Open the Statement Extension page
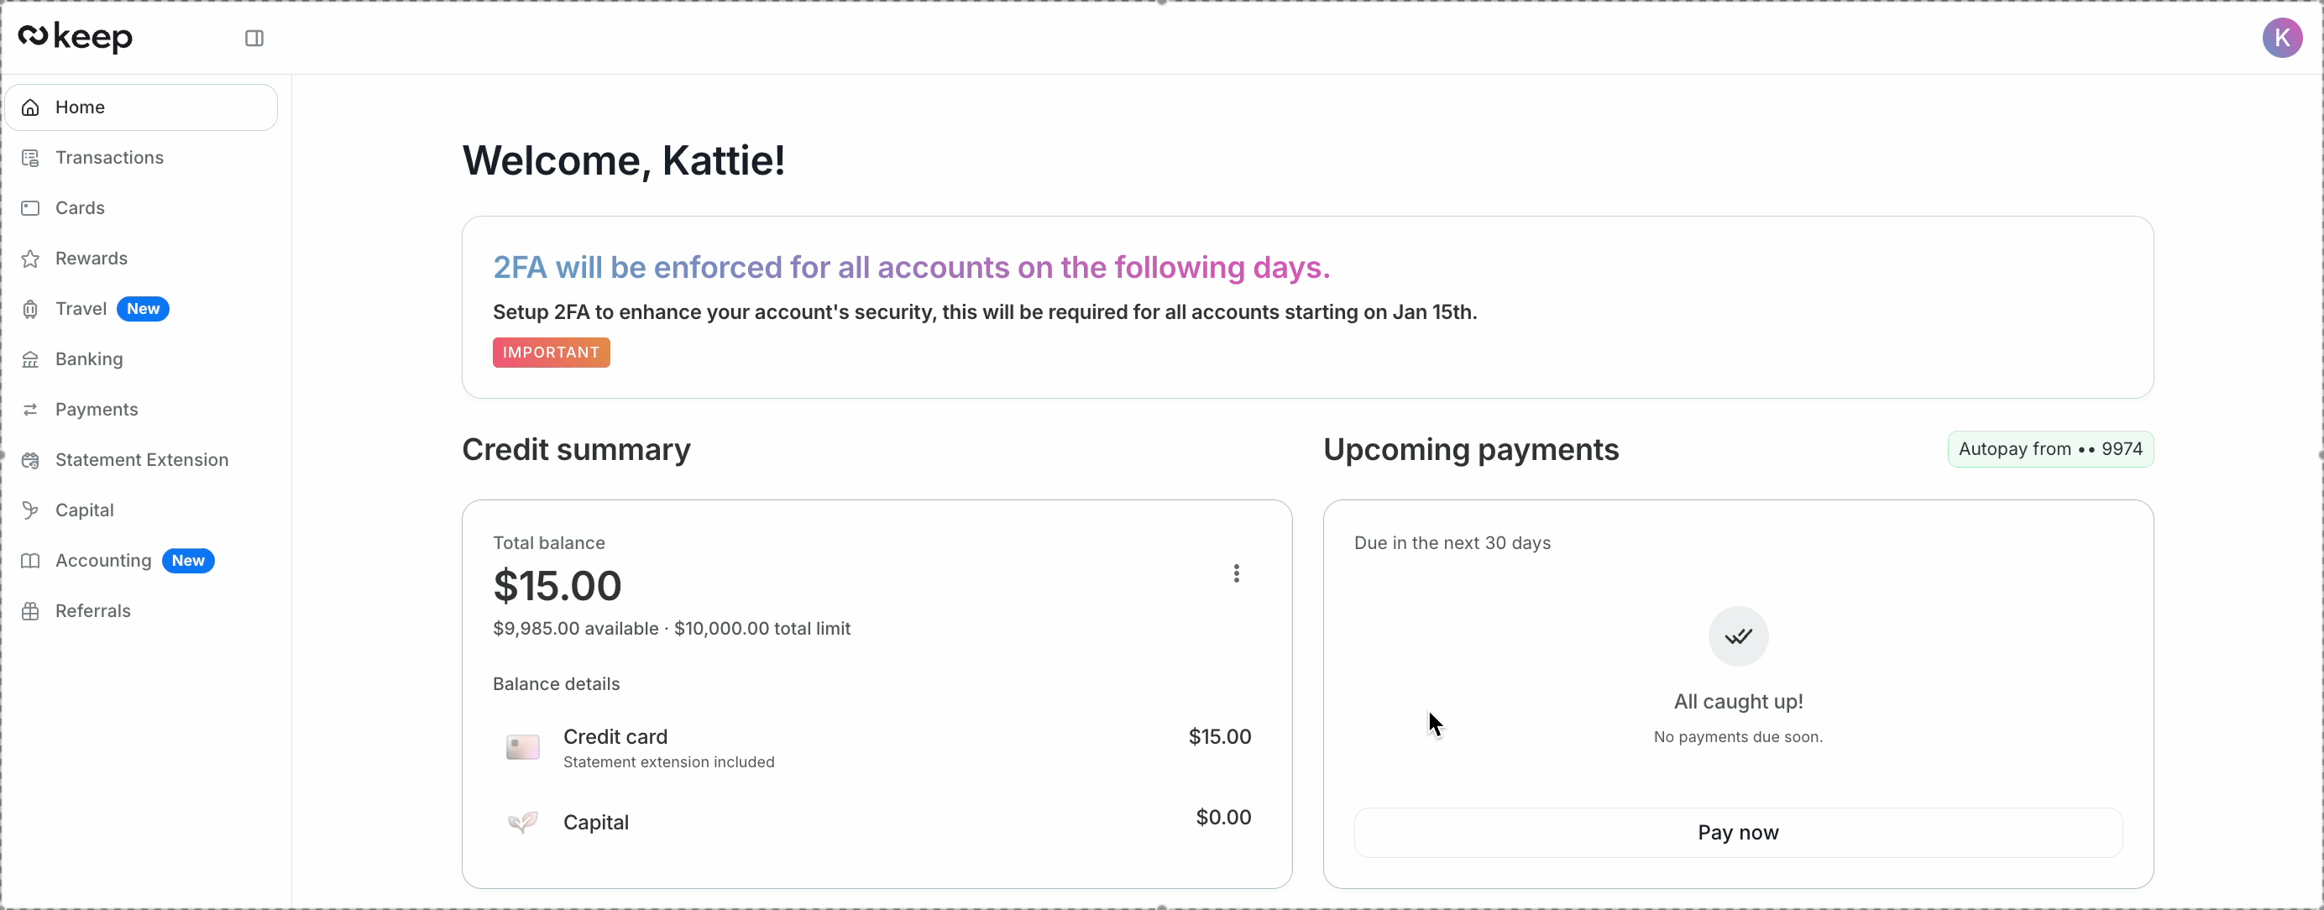 coord(142,460)
